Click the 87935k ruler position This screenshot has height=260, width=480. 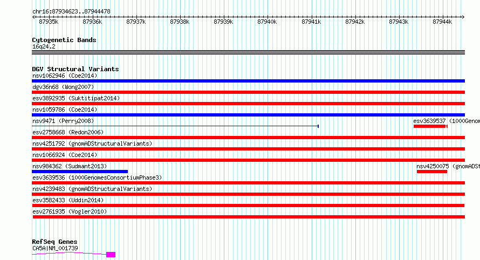click(x=49, y=22)
